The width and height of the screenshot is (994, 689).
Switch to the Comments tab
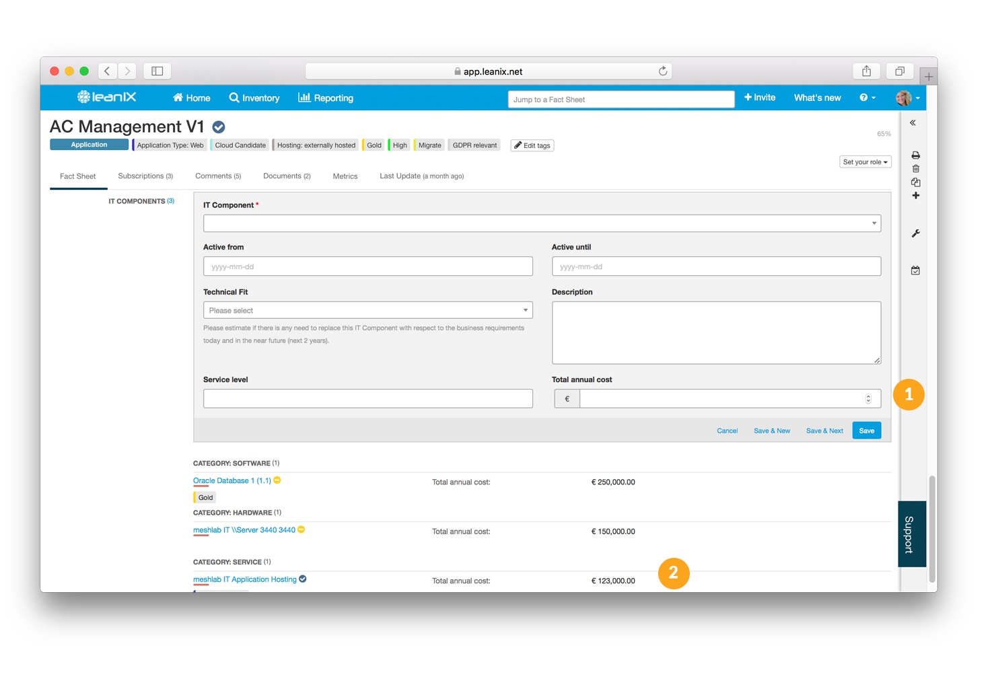218,176
